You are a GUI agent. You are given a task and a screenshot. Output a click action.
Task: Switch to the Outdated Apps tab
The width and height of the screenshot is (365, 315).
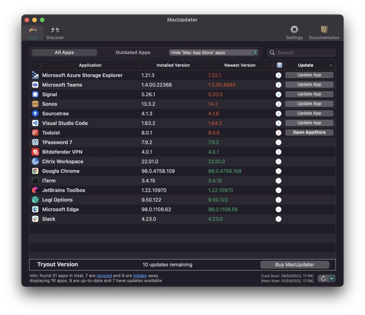tap(132, 52)
